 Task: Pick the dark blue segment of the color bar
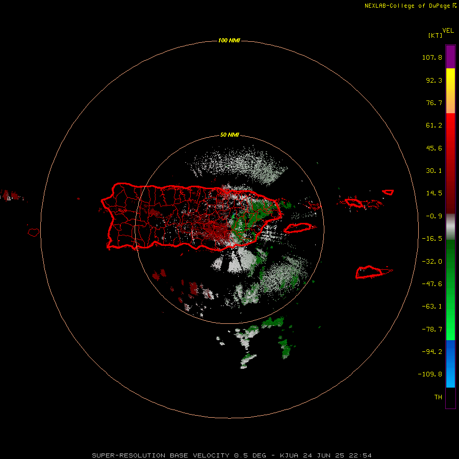(x=450, y=351)
